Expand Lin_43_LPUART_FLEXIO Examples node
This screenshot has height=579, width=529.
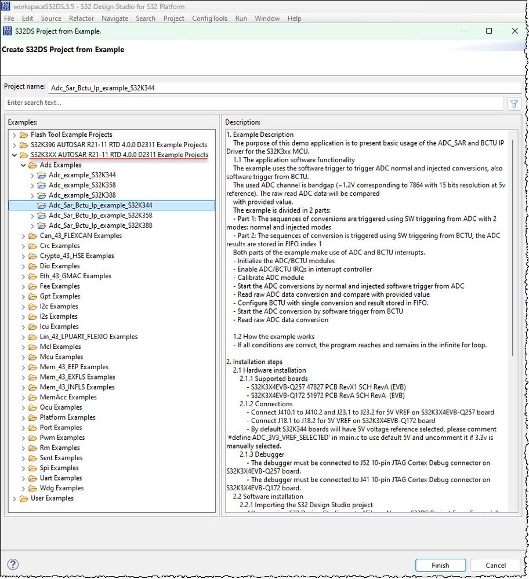[x=23, y=337]
